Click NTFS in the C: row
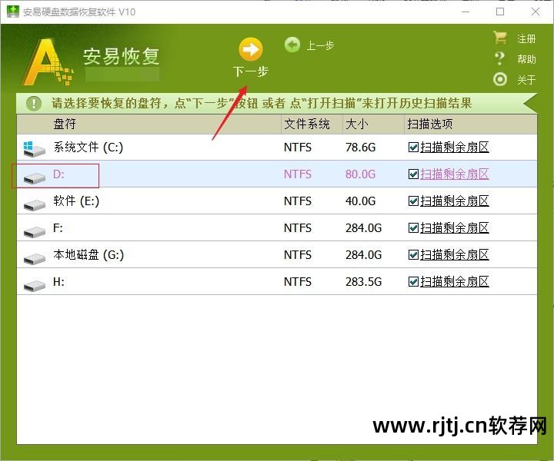Viewport: 554px width, 461px height. [x=298, y=148]
